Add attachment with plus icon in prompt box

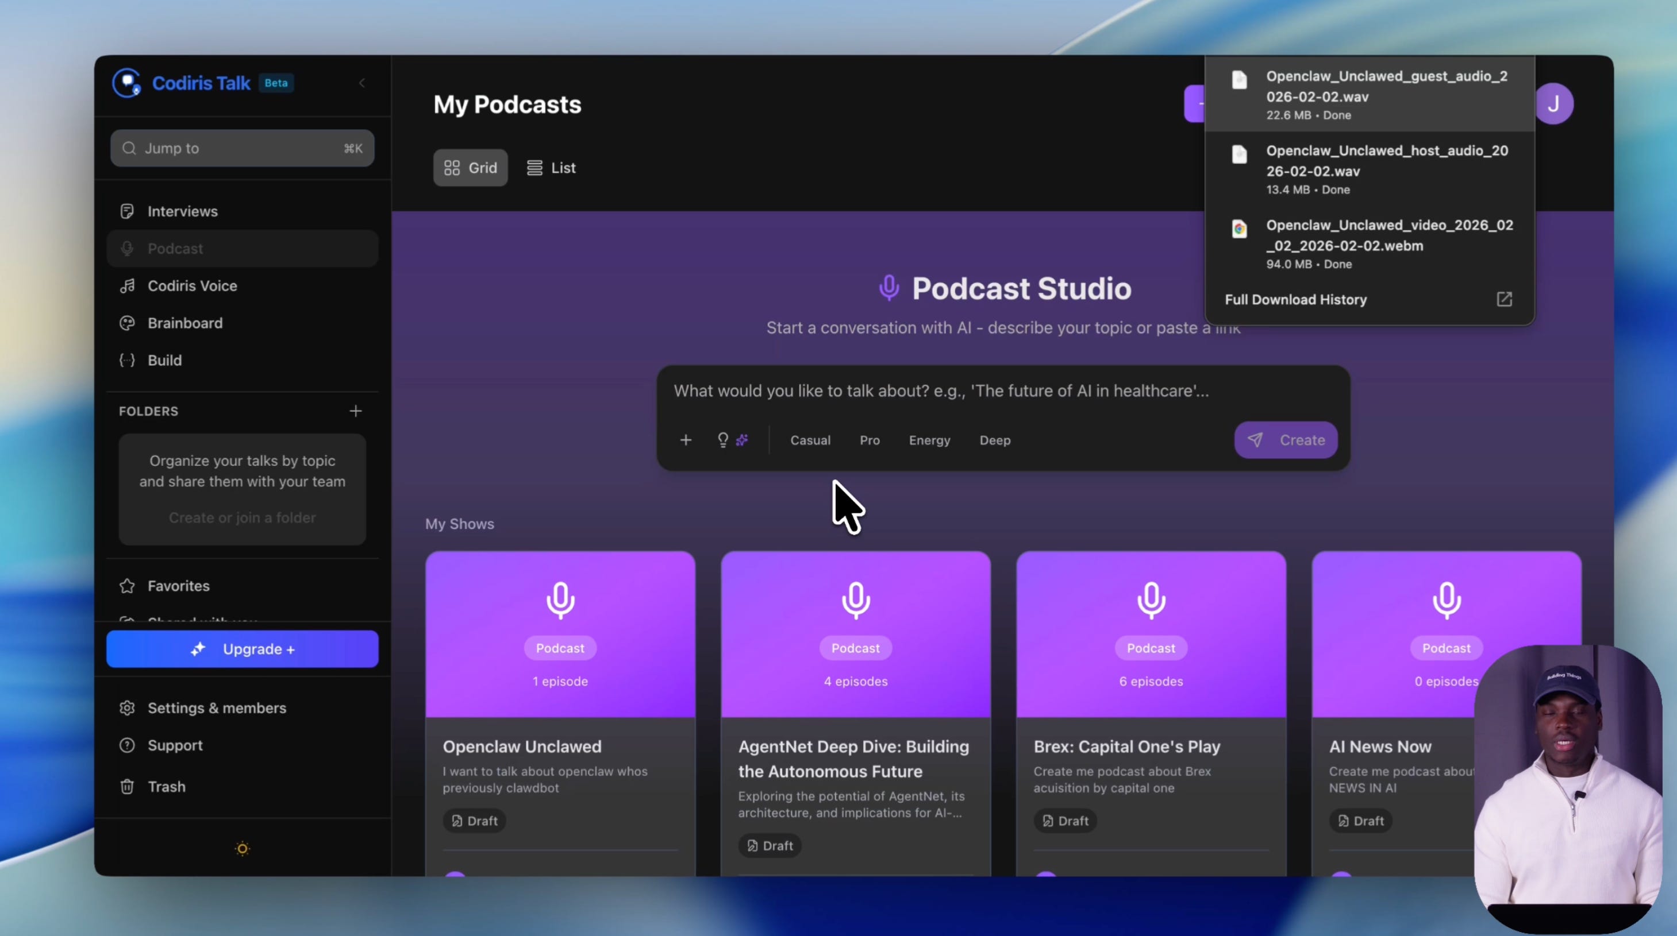click(x=686, y=440)
